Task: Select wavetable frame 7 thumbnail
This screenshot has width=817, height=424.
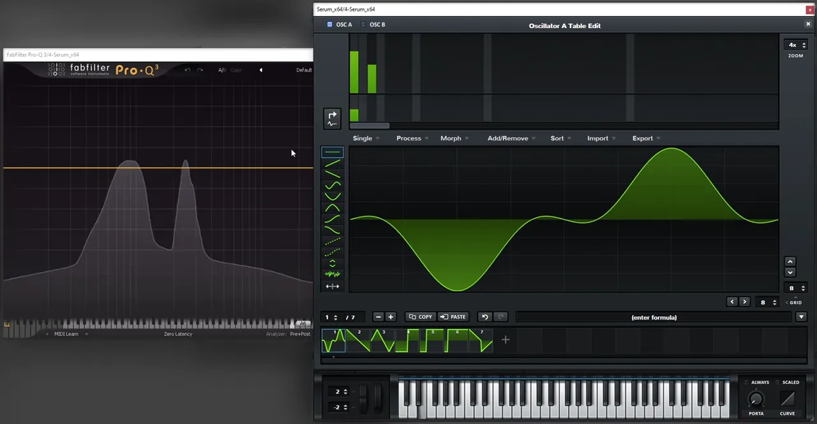Action: click(481, 340)
